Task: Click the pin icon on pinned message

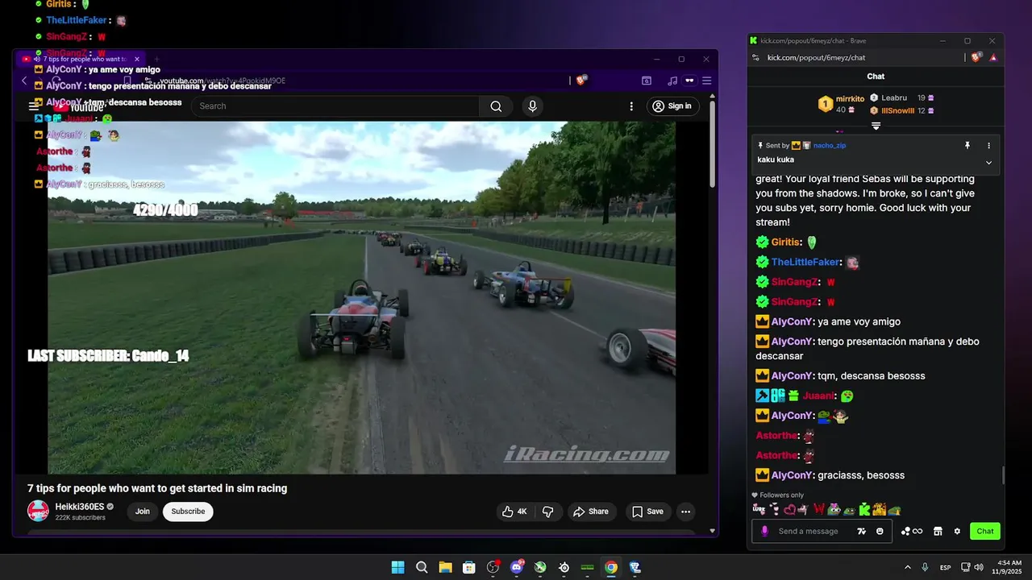Action: [967, 146]
